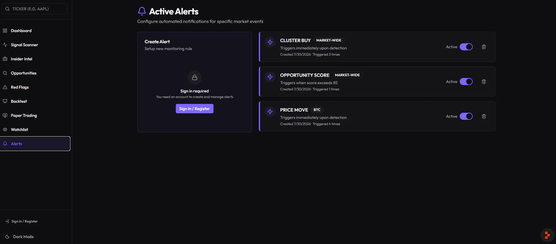Delete the CLUSTER BUY alert
This screenshot has height=244, width=556.
point(484,47)
